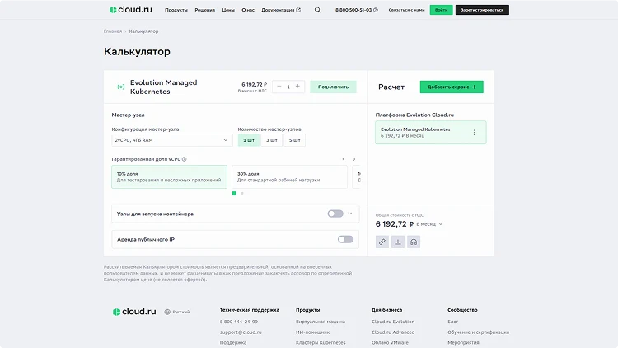Click the footer Поддержка link
The height and width of the screenshot is (348, 618).
point(233,342)
